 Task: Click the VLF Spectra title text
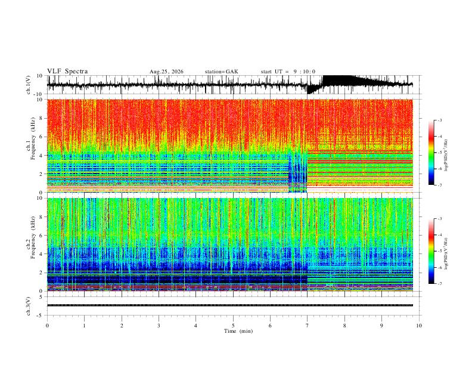(67, 72)
